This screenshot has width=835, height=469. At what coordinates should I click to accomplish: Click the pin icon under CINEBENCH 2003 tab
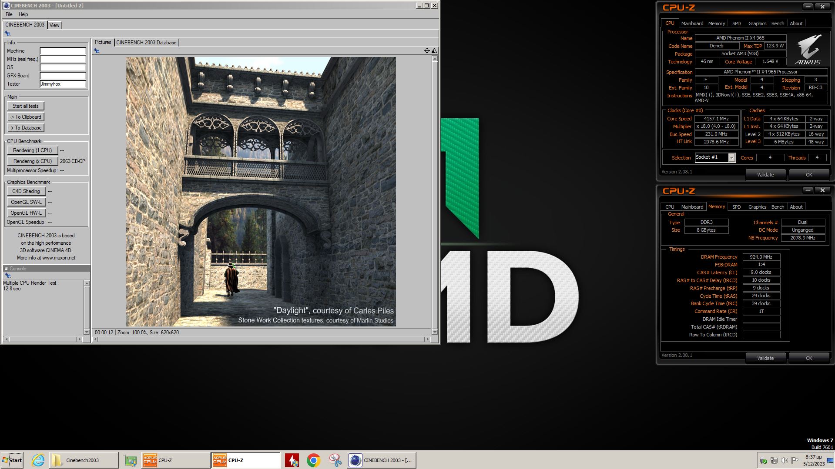[7, 33]
